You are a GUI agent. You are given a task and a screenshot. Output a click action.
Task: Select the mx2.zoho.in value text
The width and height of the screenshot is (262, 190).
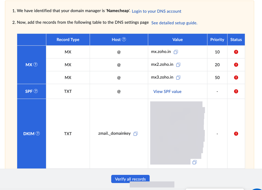(x=162, y=64)
